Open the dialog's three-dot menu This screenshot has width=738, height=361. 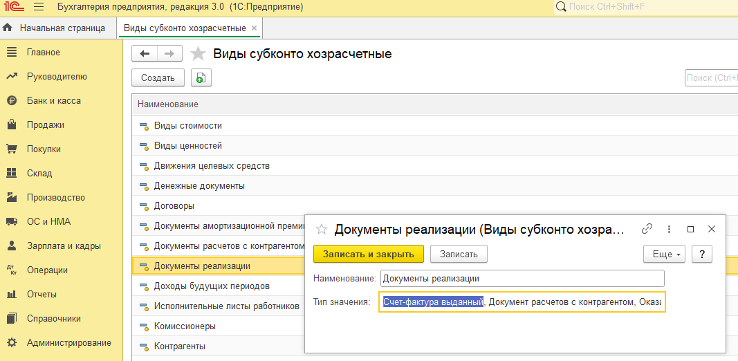coord(669,229)
